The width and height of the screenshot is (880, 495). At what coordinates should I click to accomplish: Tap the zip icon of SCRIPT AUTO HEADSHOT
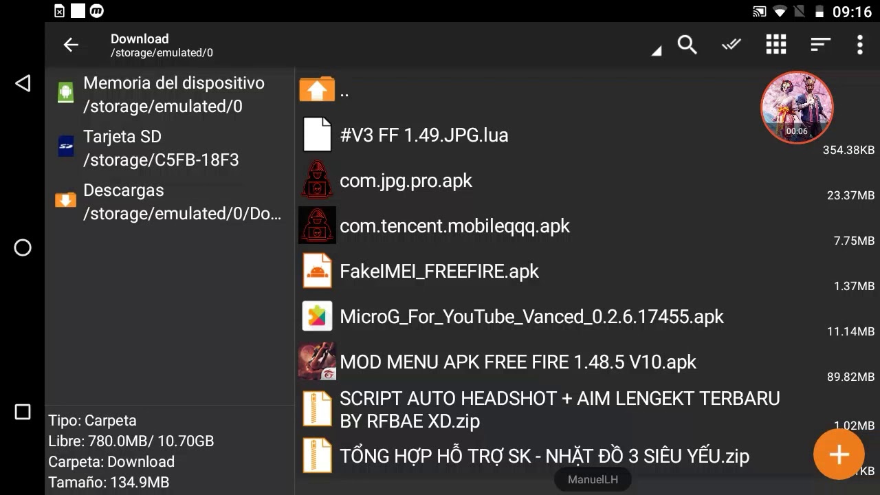point(317,409)
